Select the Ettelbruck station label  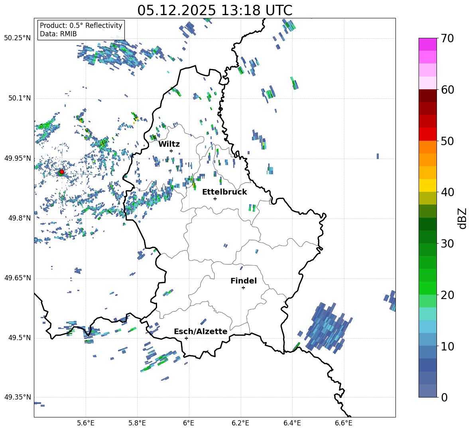click(224, 192)
